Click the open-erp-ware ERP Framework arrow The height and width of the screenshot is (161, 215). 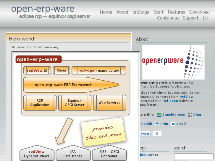point(71,85)
